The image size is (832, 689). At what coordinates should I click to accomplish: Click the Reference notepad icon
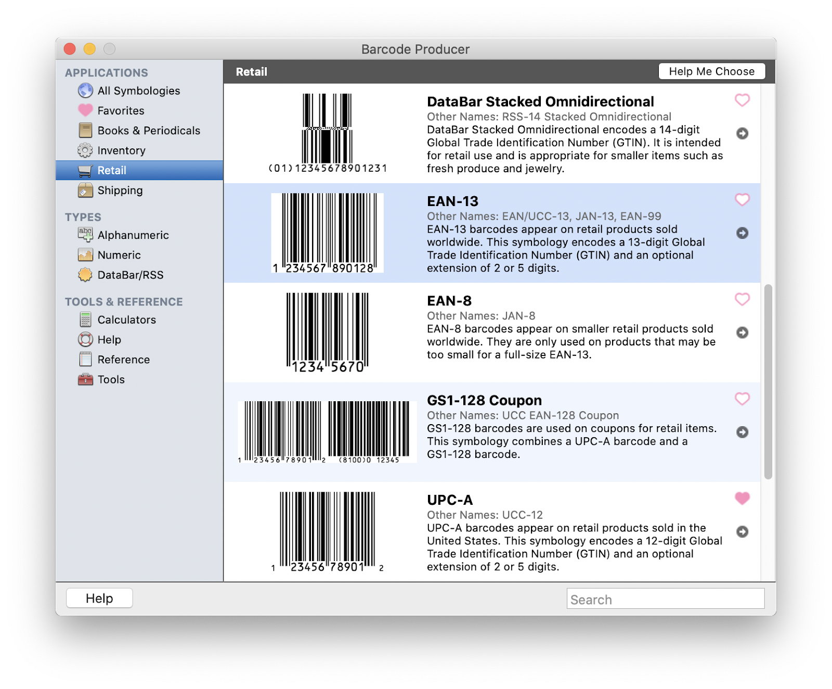pyautogui.click(x=85, y=359)
